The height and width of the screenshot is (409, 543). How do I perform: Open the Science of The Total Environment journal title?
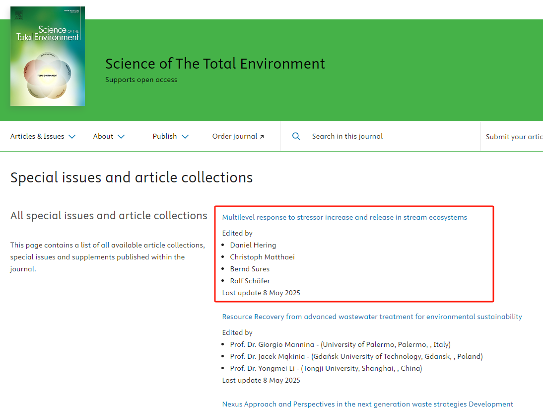point(215,64)
